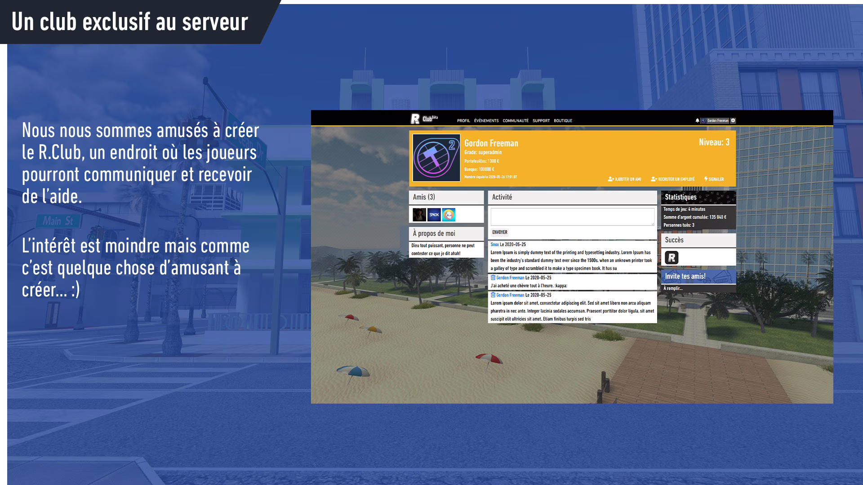
Task: Delete the Lorem ipsum dolor post via trash icon
Action: (x=493, y=295)
